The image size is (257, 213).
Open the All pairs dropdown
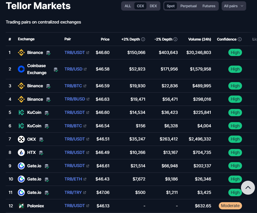tap(233, 6)
